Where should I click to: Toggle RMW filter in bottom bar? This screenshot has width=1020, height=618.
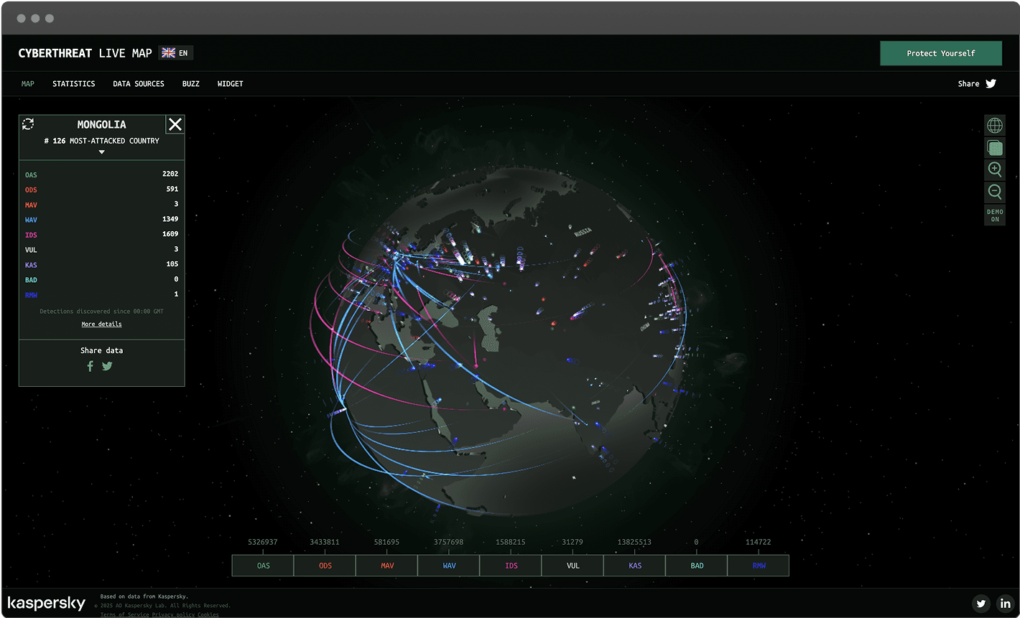[x=759, y=566]
